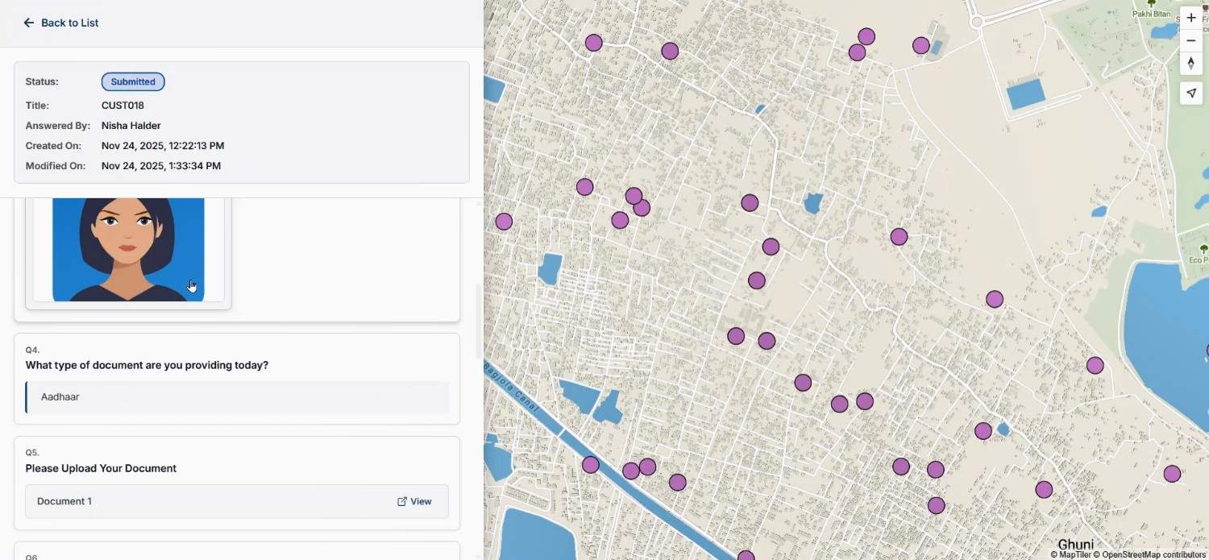Click the Document 1 row in Q5

tap(237, 501)
